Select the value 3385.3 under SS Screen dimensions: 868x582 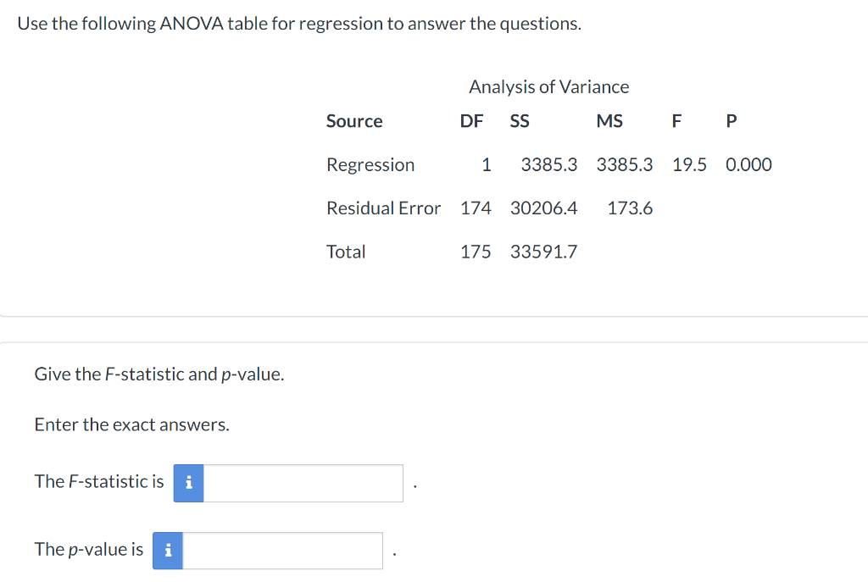point(549,164)
